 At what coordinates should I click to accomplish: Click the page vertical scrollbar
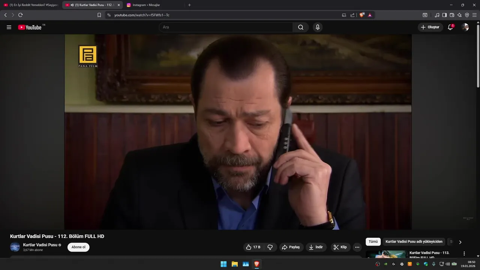tap(478, 55)
